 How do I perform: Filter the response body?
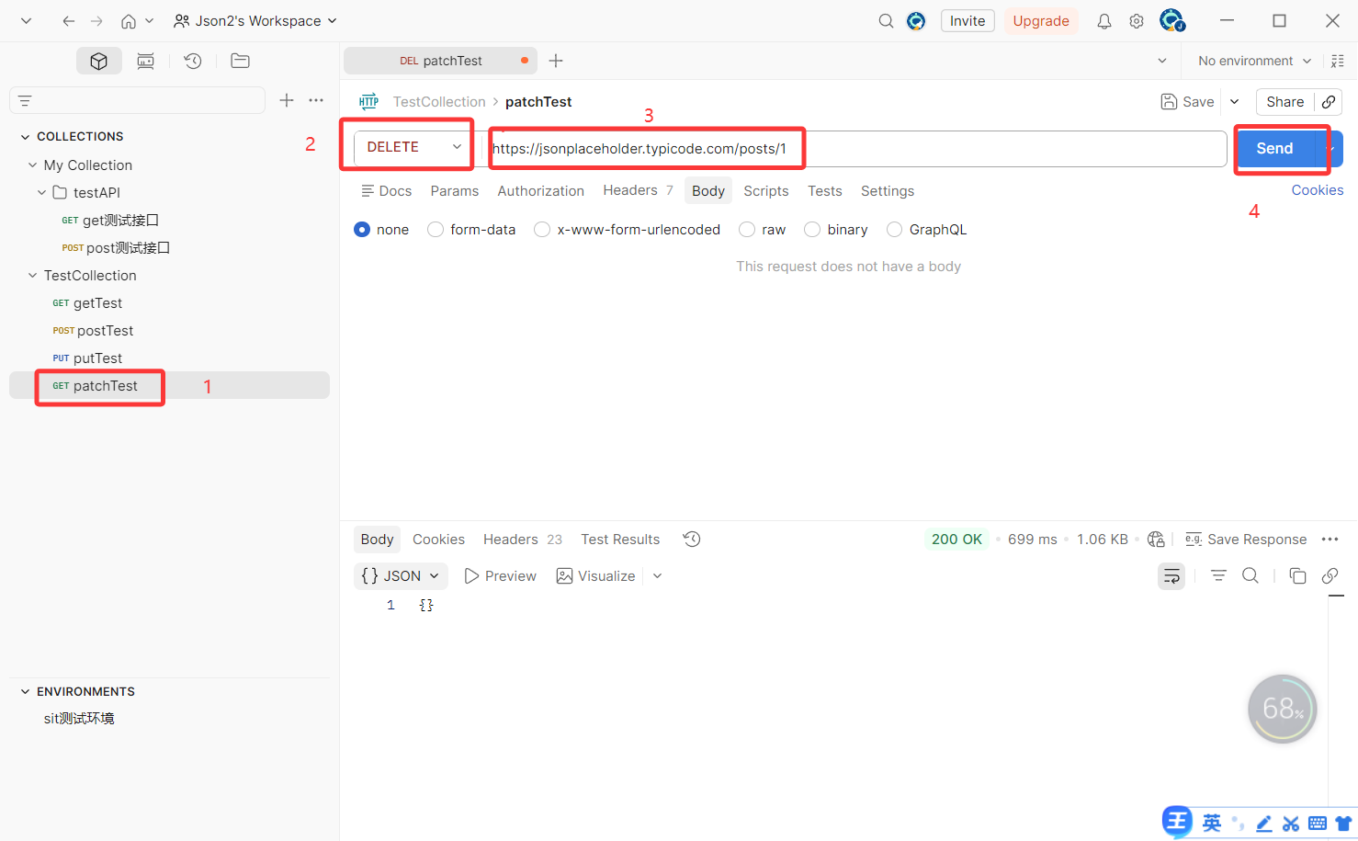click(1218, 575)
